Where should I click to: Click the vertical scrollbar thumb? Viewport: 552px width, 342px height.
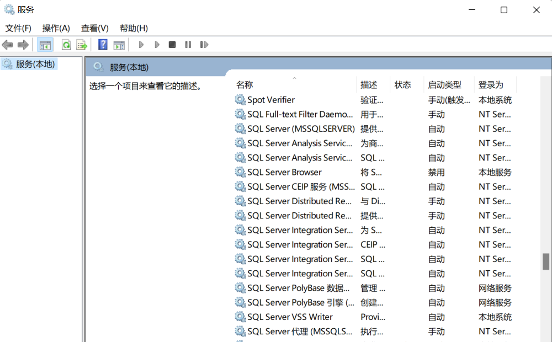(x=546, y=261)
